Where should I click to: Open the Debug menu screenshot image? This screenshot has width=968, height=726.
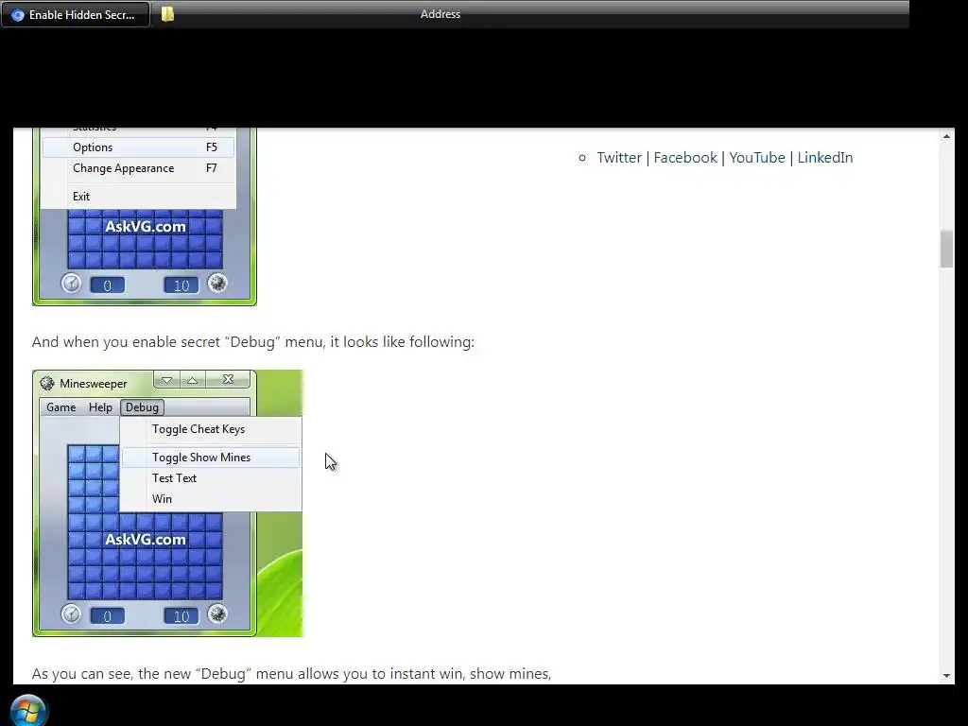click(168, 503)
